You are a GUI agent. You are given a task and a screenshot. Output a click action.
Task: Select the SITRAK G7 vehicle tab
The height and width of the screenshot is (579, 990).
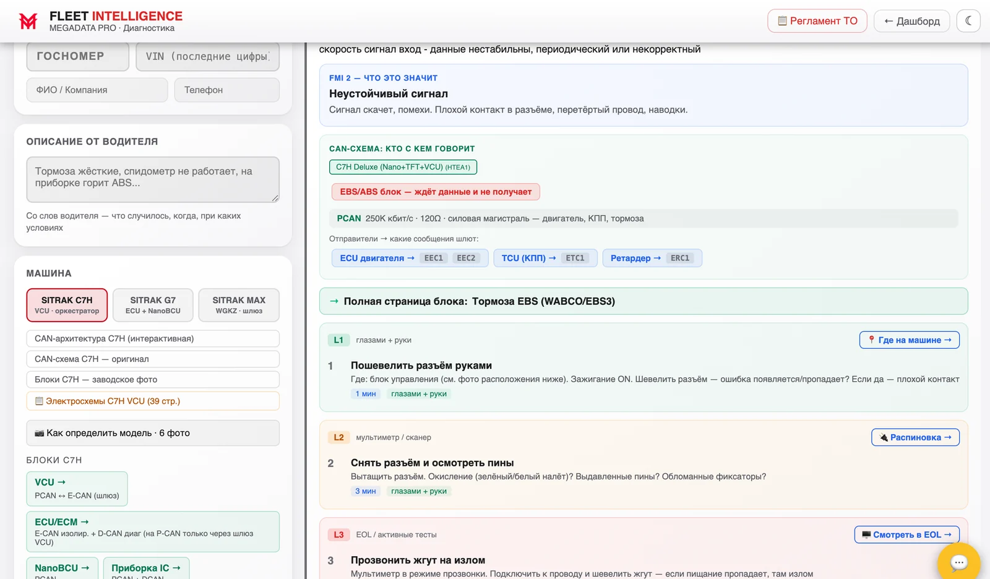pos(153,305)
